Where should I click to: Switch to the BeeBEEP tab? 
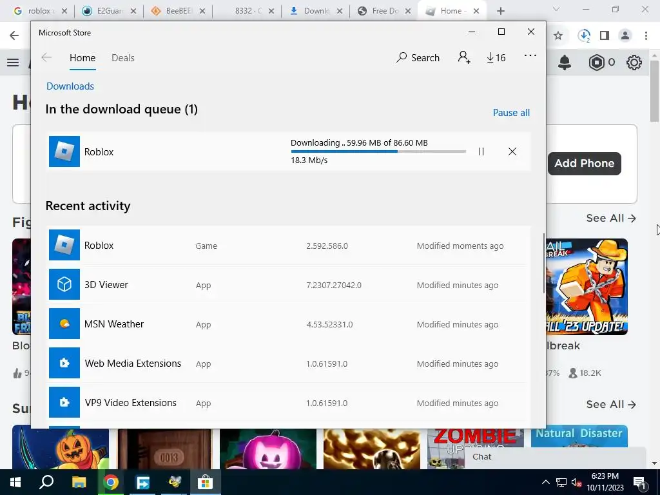click(x=178, y=11)
